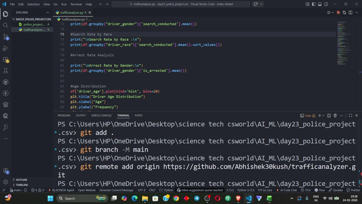The image size is (362, 204).
Task: Click errors and warnings count
Action: coord(38,190)
